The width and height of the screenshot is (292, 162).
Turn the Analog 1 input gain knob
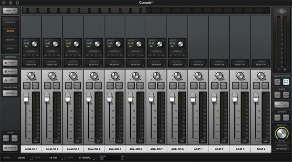[34, 44]
